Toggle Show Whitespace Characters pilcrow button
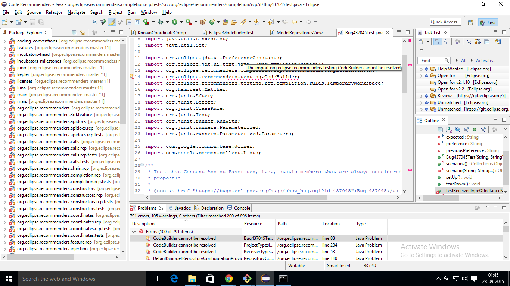 137,22
